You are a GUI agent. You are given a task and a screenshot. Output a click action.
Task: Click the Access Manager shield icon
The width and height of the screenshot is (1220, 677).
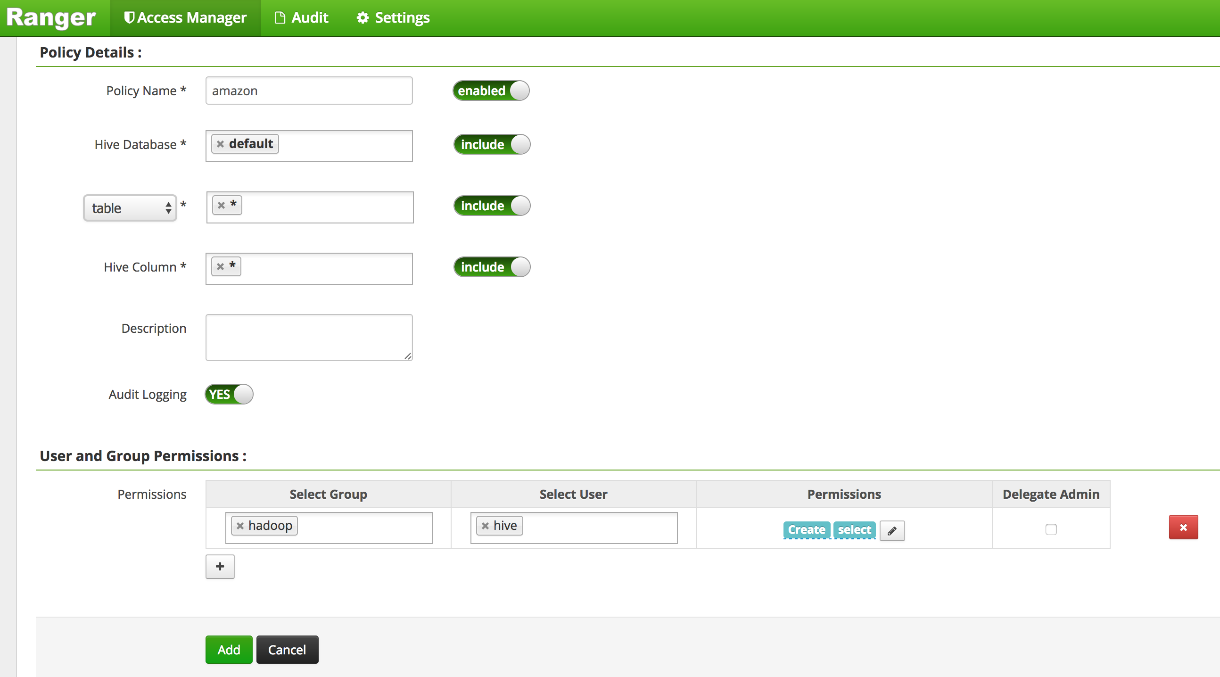129,17
